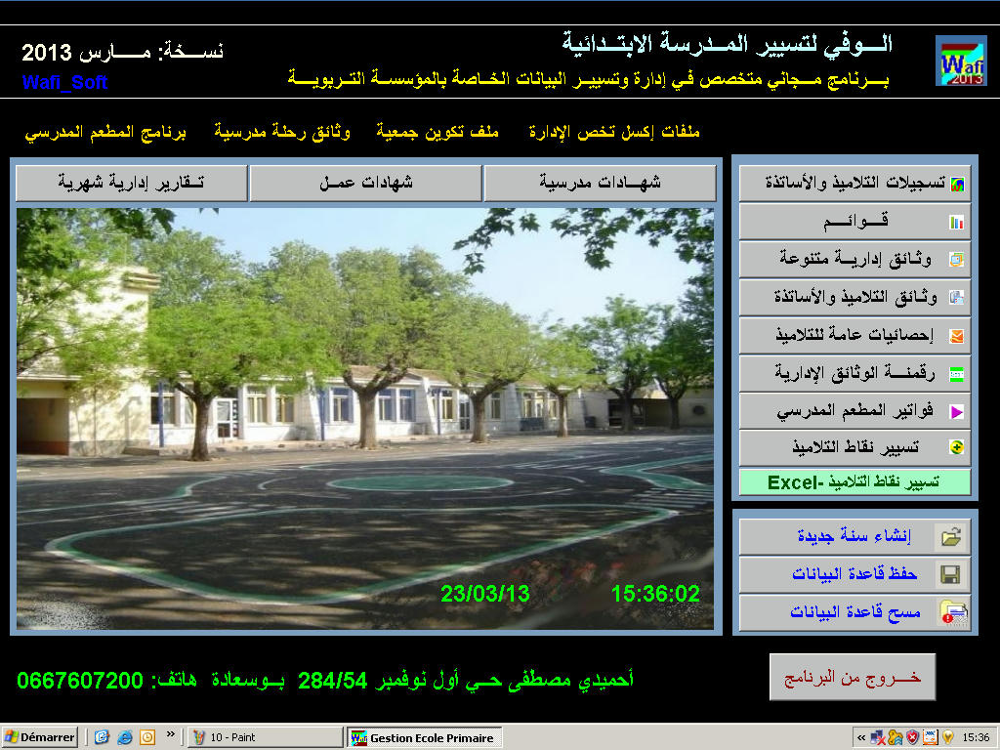The image size is (1000, 750).
Task: Click the Wafi_Soft link text
Action: pos(64,82)
